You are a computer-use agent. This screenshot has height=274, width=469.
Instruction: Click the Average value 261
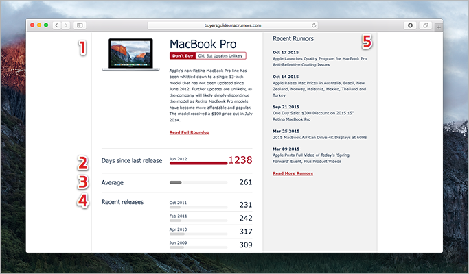click(x=246, y=182)
